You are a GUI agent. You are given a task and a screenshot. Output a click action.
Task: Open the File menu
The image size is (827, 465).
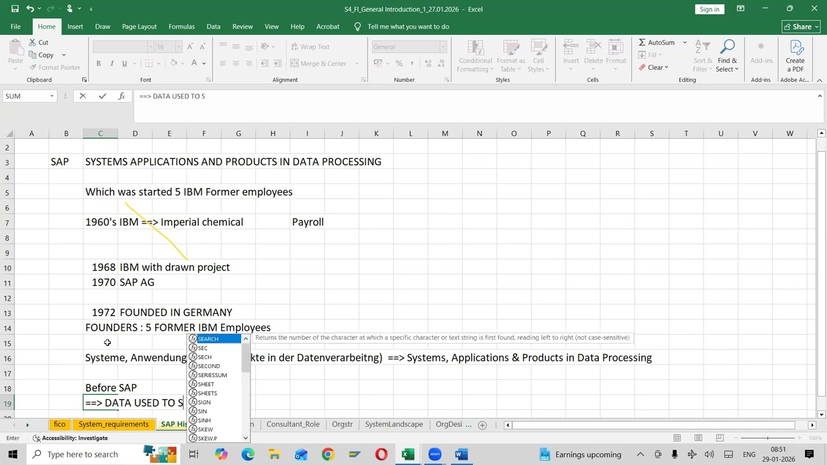coord(16,26)
